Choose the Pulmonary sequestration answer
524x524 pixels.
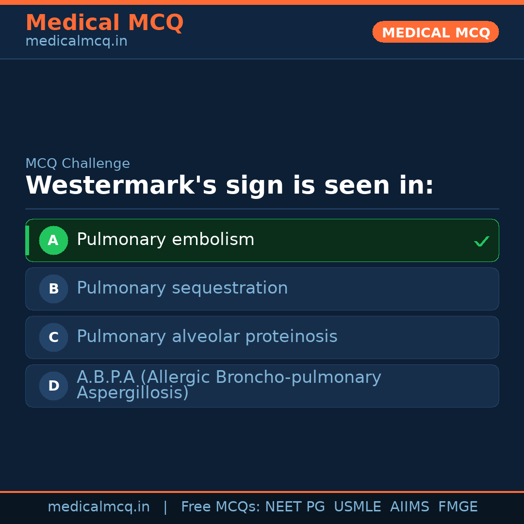(182, 288)
